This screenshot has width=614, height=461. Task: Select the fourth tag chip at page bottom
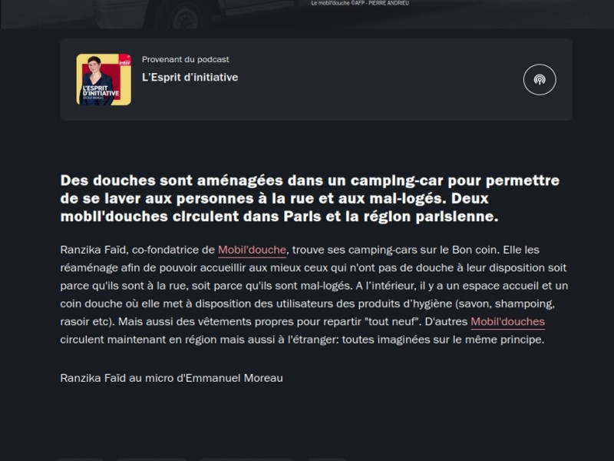coord(327,459)
